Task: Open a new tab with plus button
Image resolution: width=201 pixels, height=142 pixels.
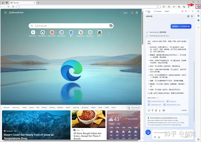Action: coord(38,3)
